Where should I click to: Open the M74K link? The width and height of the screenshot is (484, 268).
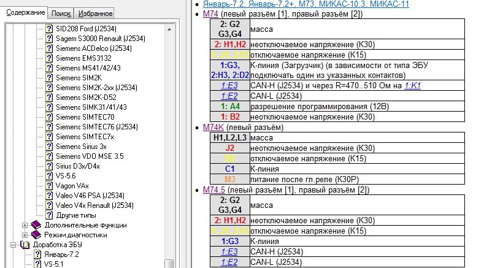click(x=213, y=127)
